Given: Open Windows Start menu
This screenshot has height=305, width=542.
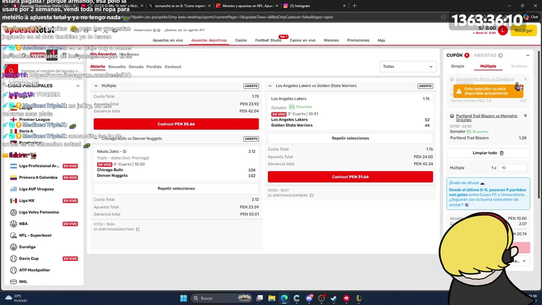Looking at the screenshot, I should click(183, 298).
